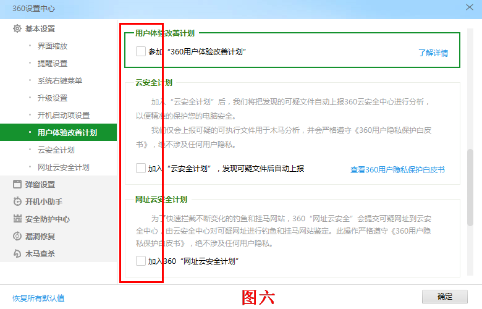The height and width of the screenshot is (309, 482).
Task: Select 界面缩放 in sidebar
Action: tap(53, 46)
